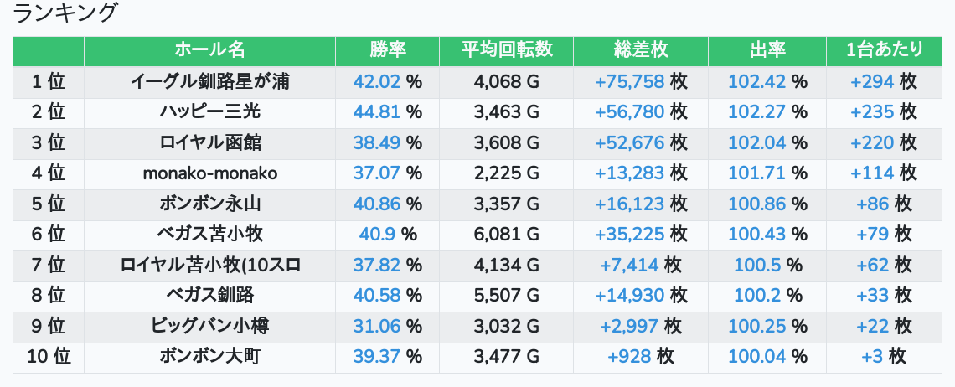This screenshot has height=387, width=955.
Task: Sort table by 平均回転数 header
Action: point(507,50)
